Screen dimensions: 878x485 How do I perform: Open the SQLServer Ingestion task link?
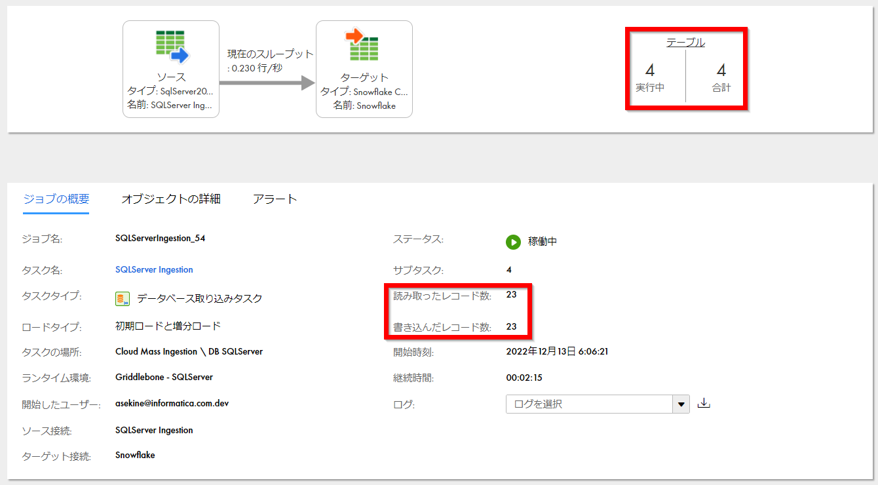(x=154, y=269)
